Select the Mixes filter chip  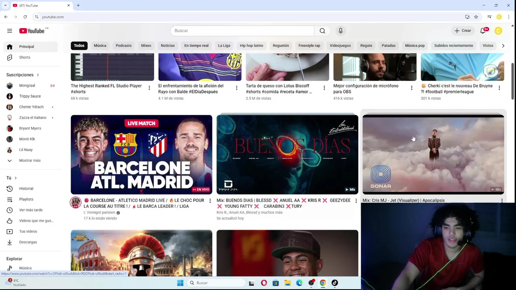pyautogui.click(x=146, y=46)
